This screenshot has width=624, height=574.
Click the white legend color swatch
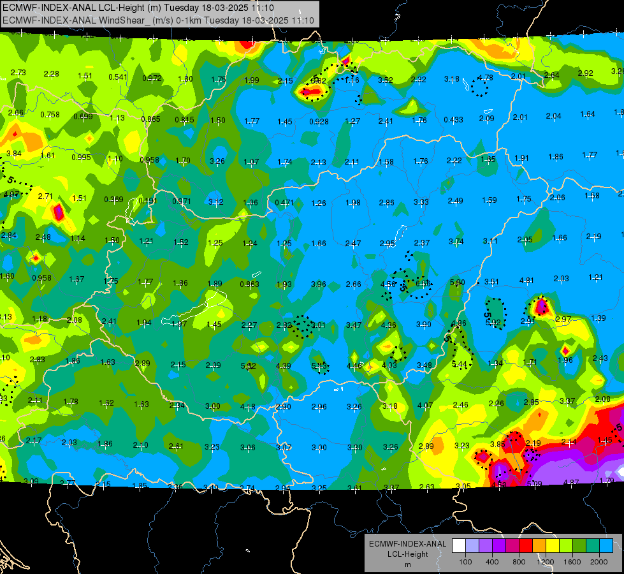(x=459, y=546)
